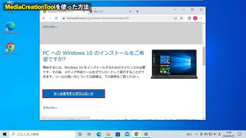Switch to the second Chrome tab
246x138 pixels.
[110, 11]
